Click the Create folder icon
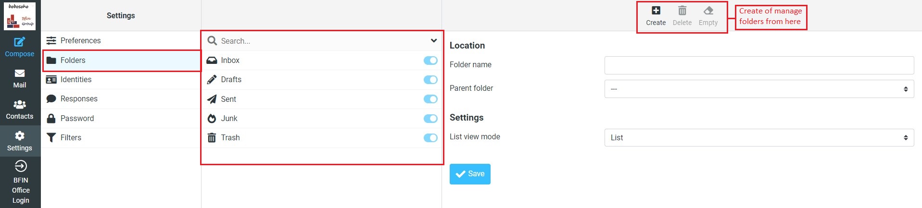 [x=656, y=11]
